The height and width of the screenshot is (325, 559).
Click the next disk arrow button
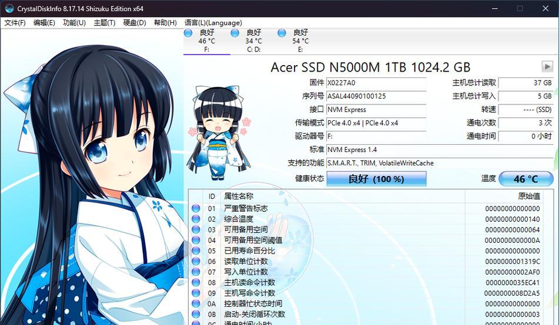[547, 66]
